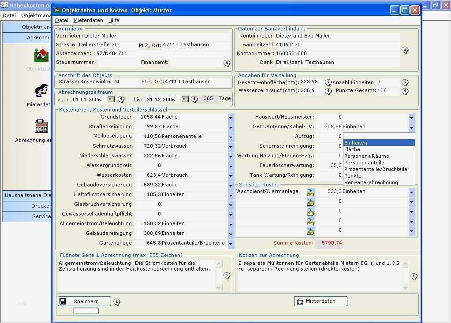Click Speichern button
The height and width of the screenshot is (323, 451).
pos(84,301)
